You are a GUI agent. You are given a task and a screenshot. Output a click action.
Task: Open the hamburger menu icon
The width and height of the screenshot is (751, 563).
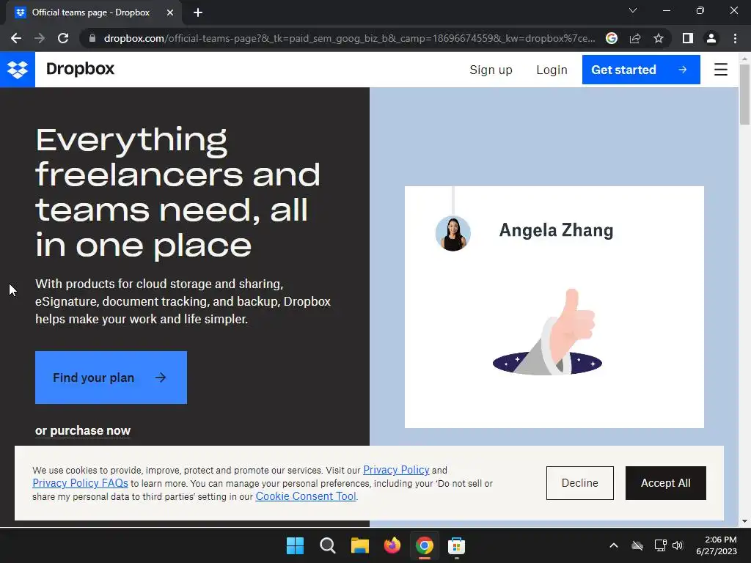tap(720, 70)
